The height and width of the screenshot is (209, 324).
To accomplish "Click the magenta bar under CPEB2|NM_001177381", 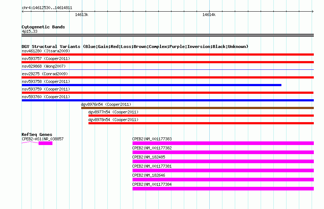I will coord(223,170).
